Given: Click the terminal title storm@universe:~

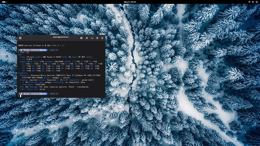Looking at the screenshot, I should pos(61,37).
